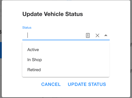Screen dimensions: 132x98
Task: Choose In Shop from the status list
Action: coord(66,60)
